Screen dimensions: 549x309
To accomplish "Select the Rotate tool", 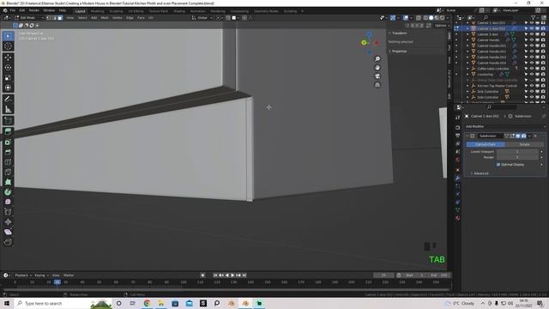I will tap(8, 68).
